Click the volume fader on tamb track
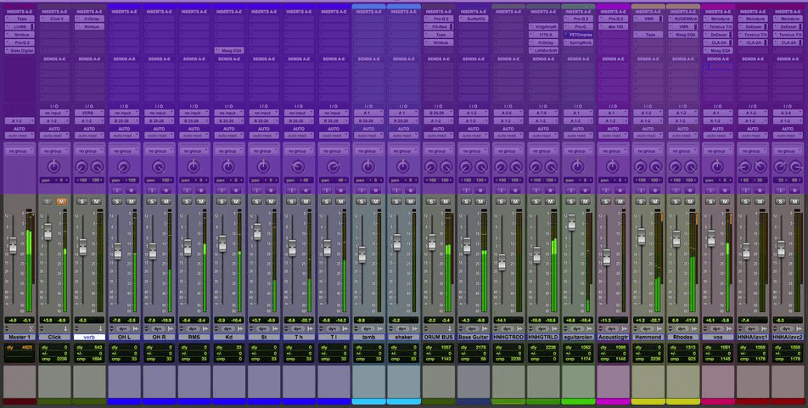Screen dimensions: 808x408 [362, 254]
